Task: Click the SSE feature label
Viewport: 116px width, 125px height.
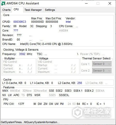Action: [52, 91]
